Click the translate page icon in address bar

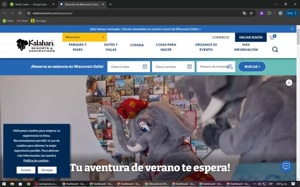point(244,13)
